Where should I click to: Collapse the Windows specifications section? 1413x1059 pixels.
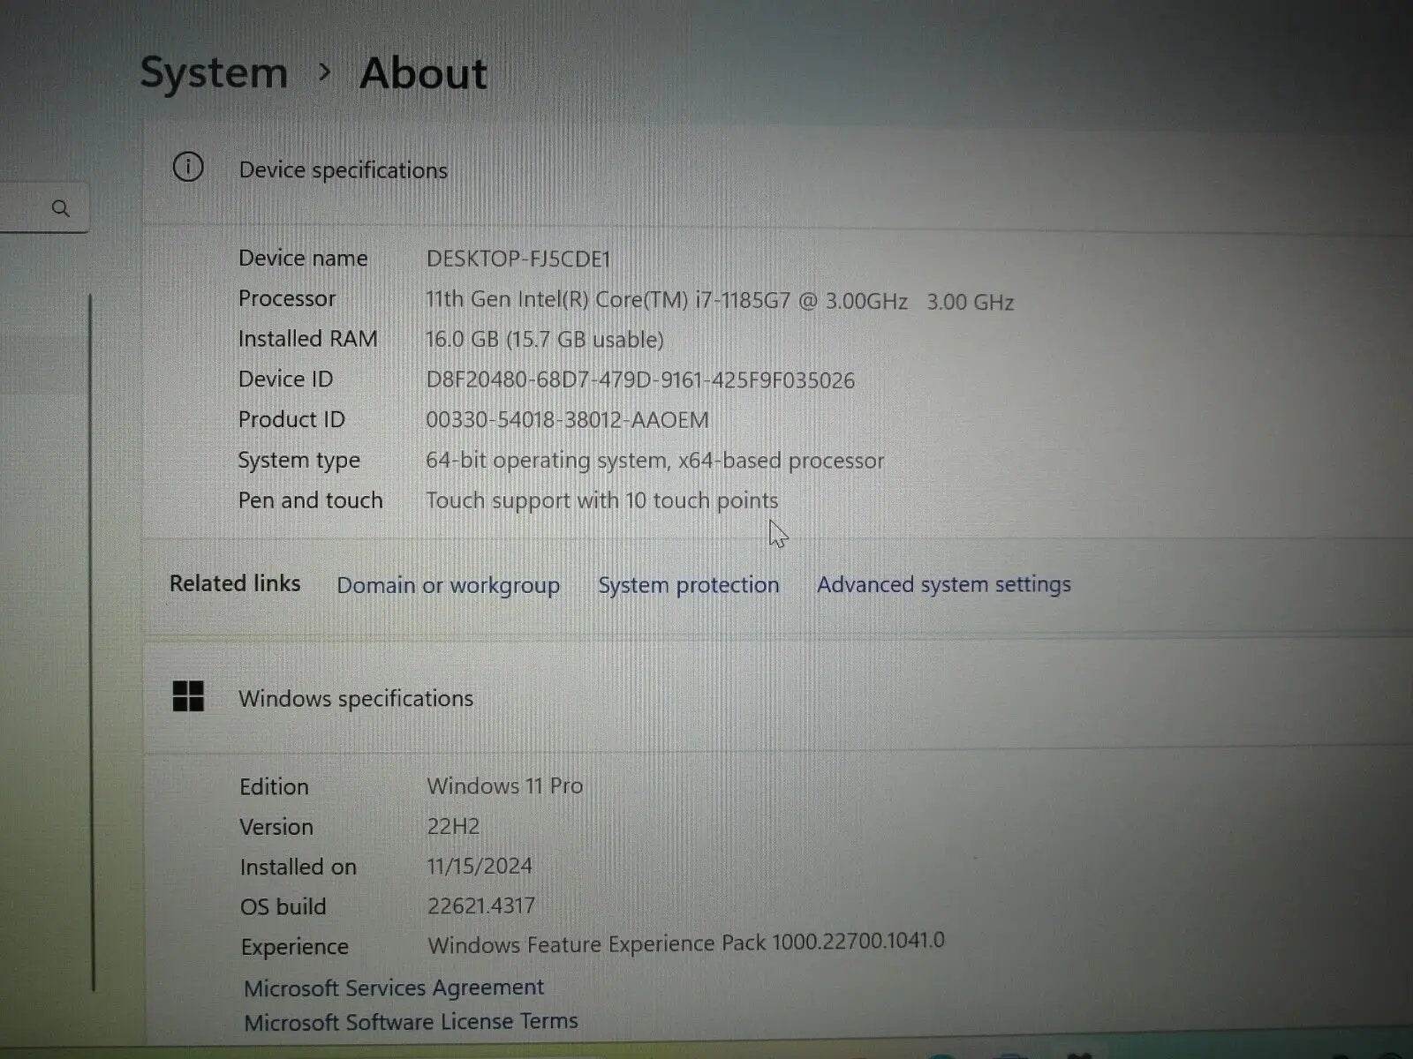356,699
